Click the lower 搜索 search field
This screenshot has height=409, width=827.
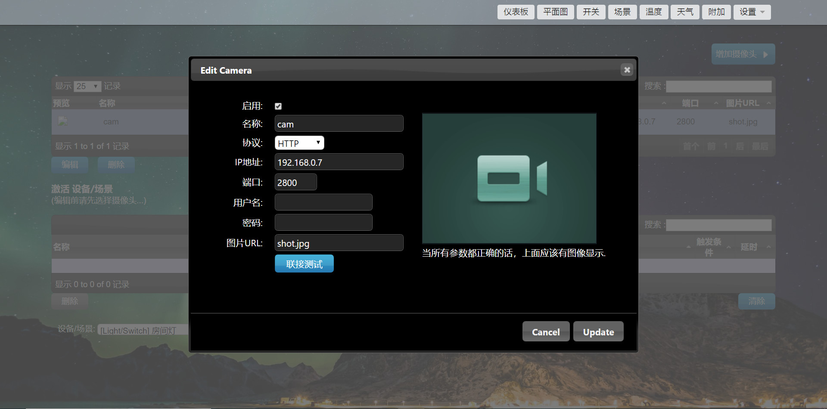[719, 225]
